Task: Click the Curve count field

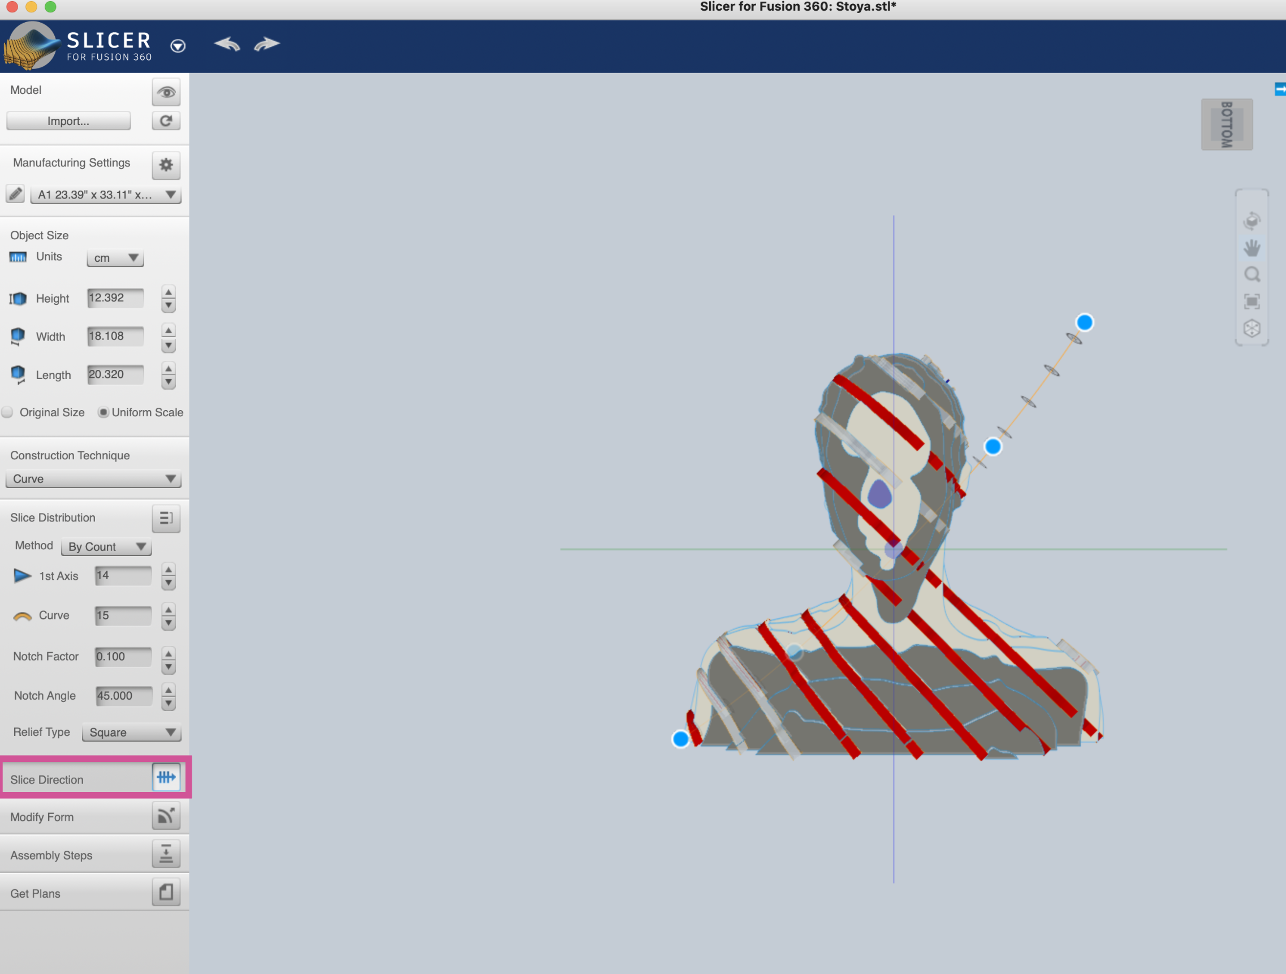Action: click(123, 616)
